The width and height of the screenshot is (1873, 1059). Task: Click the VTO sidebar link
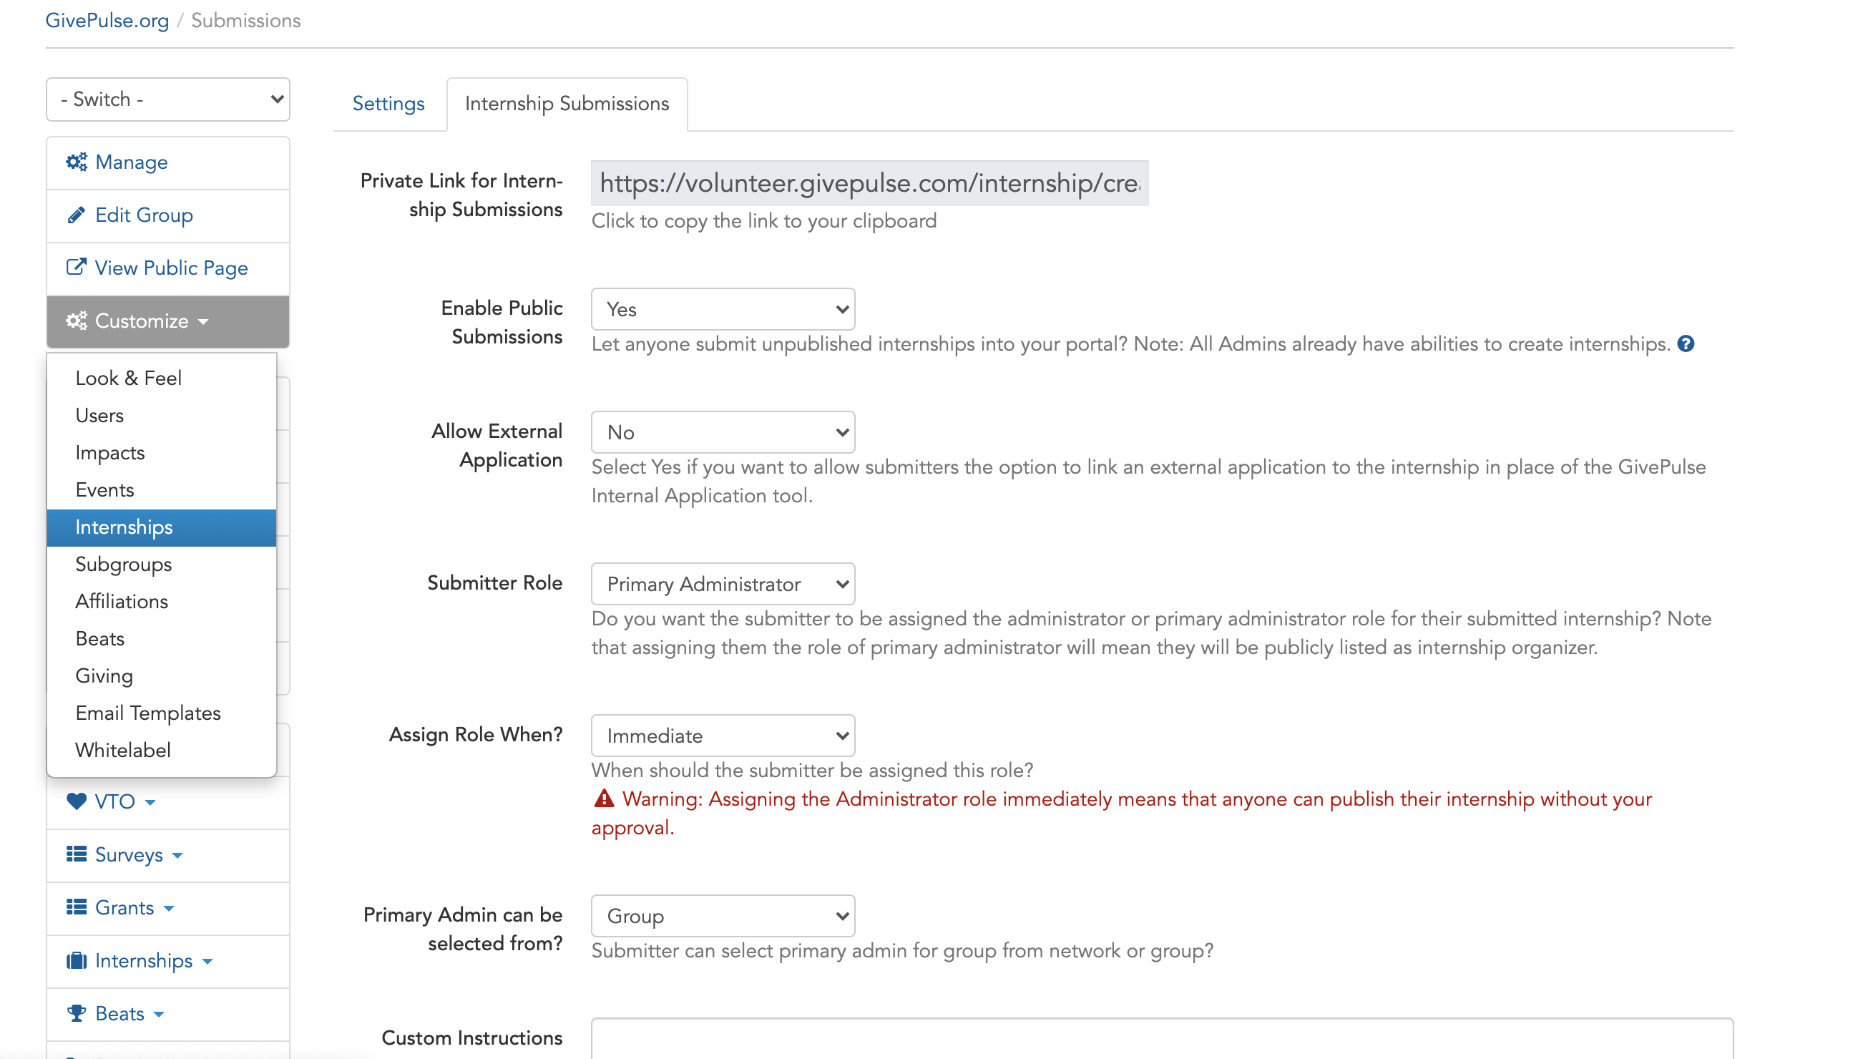(x=168, y=801)
